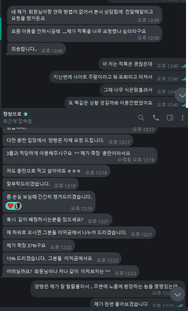Click the message 잘부탁드리겠습니다.

click(x=40, y=184)
